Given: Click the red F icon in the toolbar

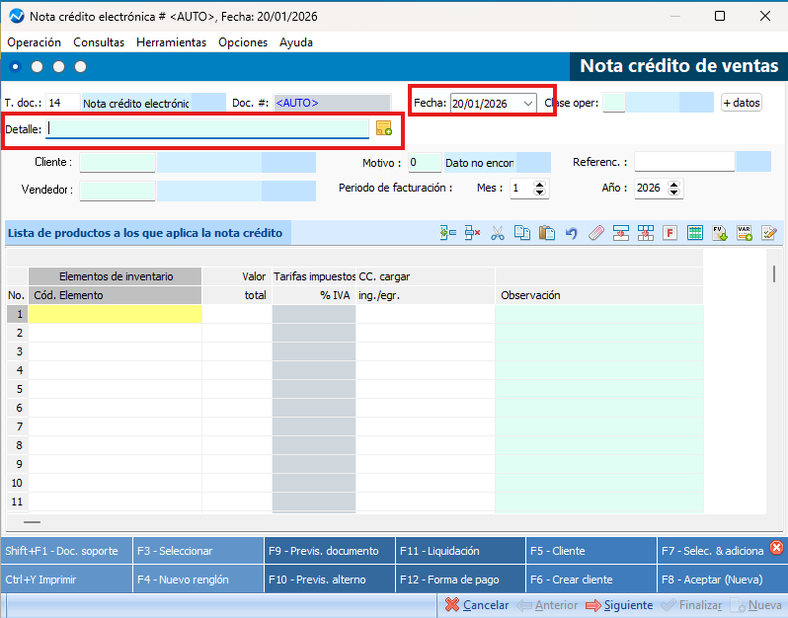Looking at the screenshot, I should (670, 233).
